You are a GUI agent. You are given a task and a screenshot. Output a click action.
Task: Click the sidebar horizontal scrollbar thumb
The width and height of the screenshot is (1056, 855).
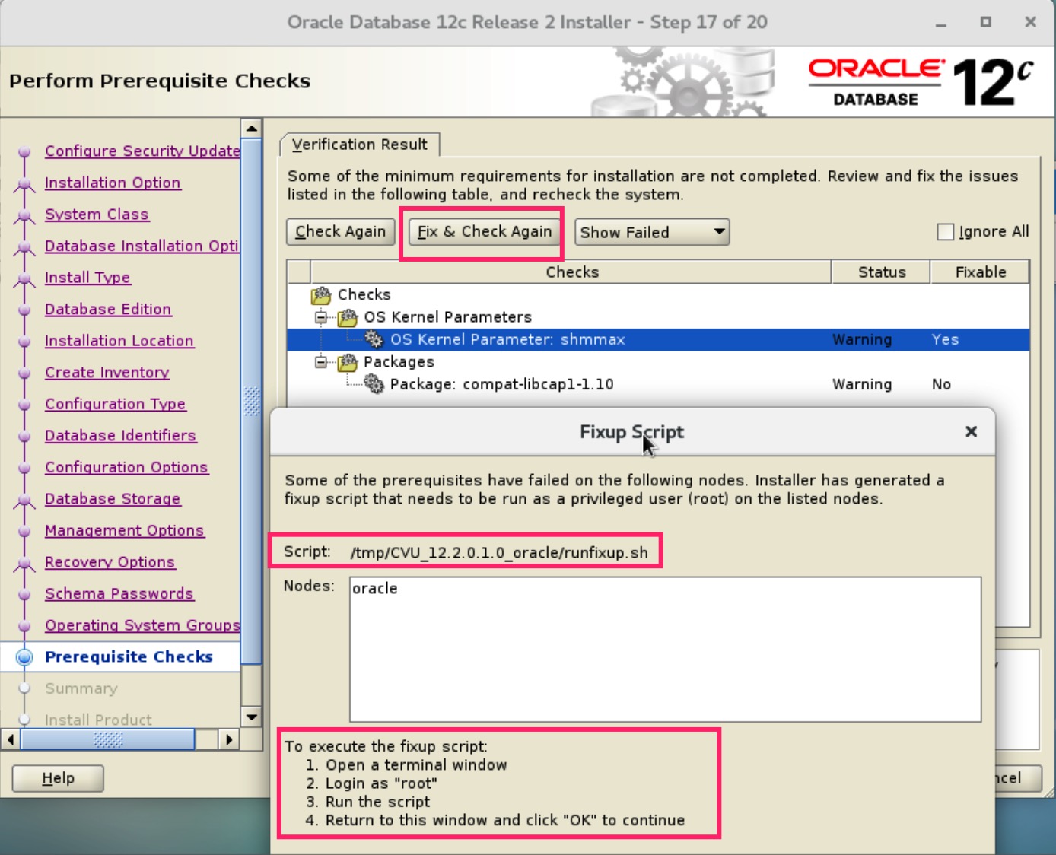coord(108,739)
